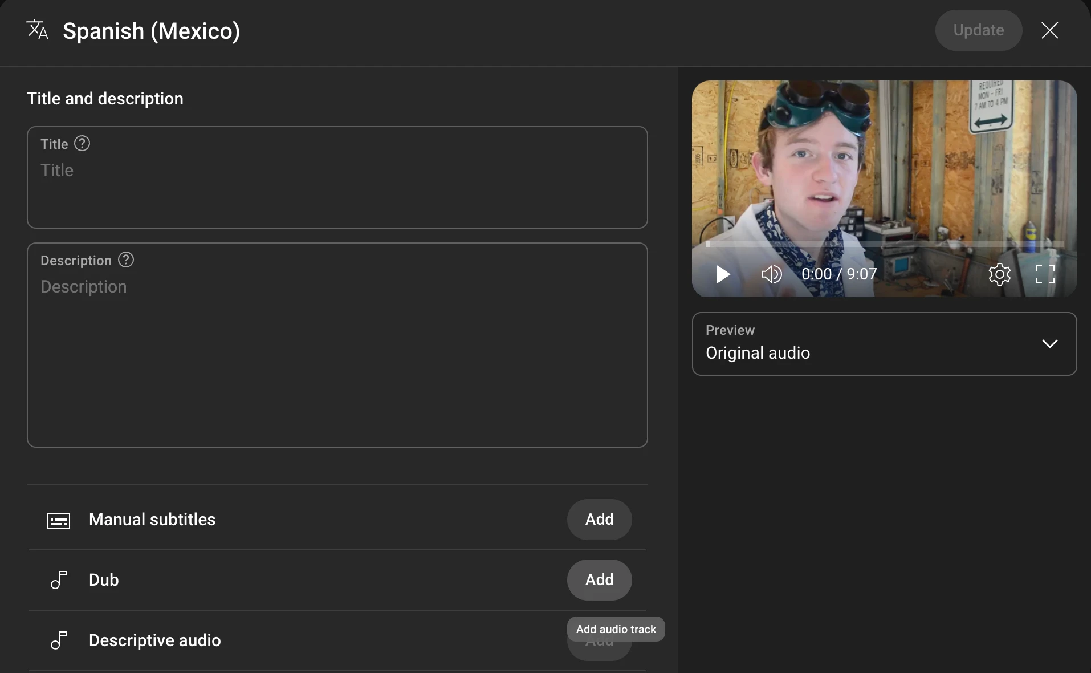The height and width of the screenshot is (673, 1091).
Task: Add a dub audio track
Action: click(x=599, y=580)
